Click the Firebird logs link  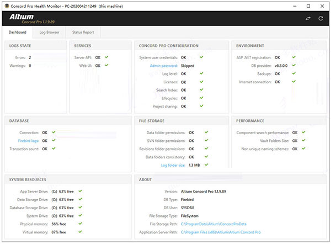(x=28, y=141)
